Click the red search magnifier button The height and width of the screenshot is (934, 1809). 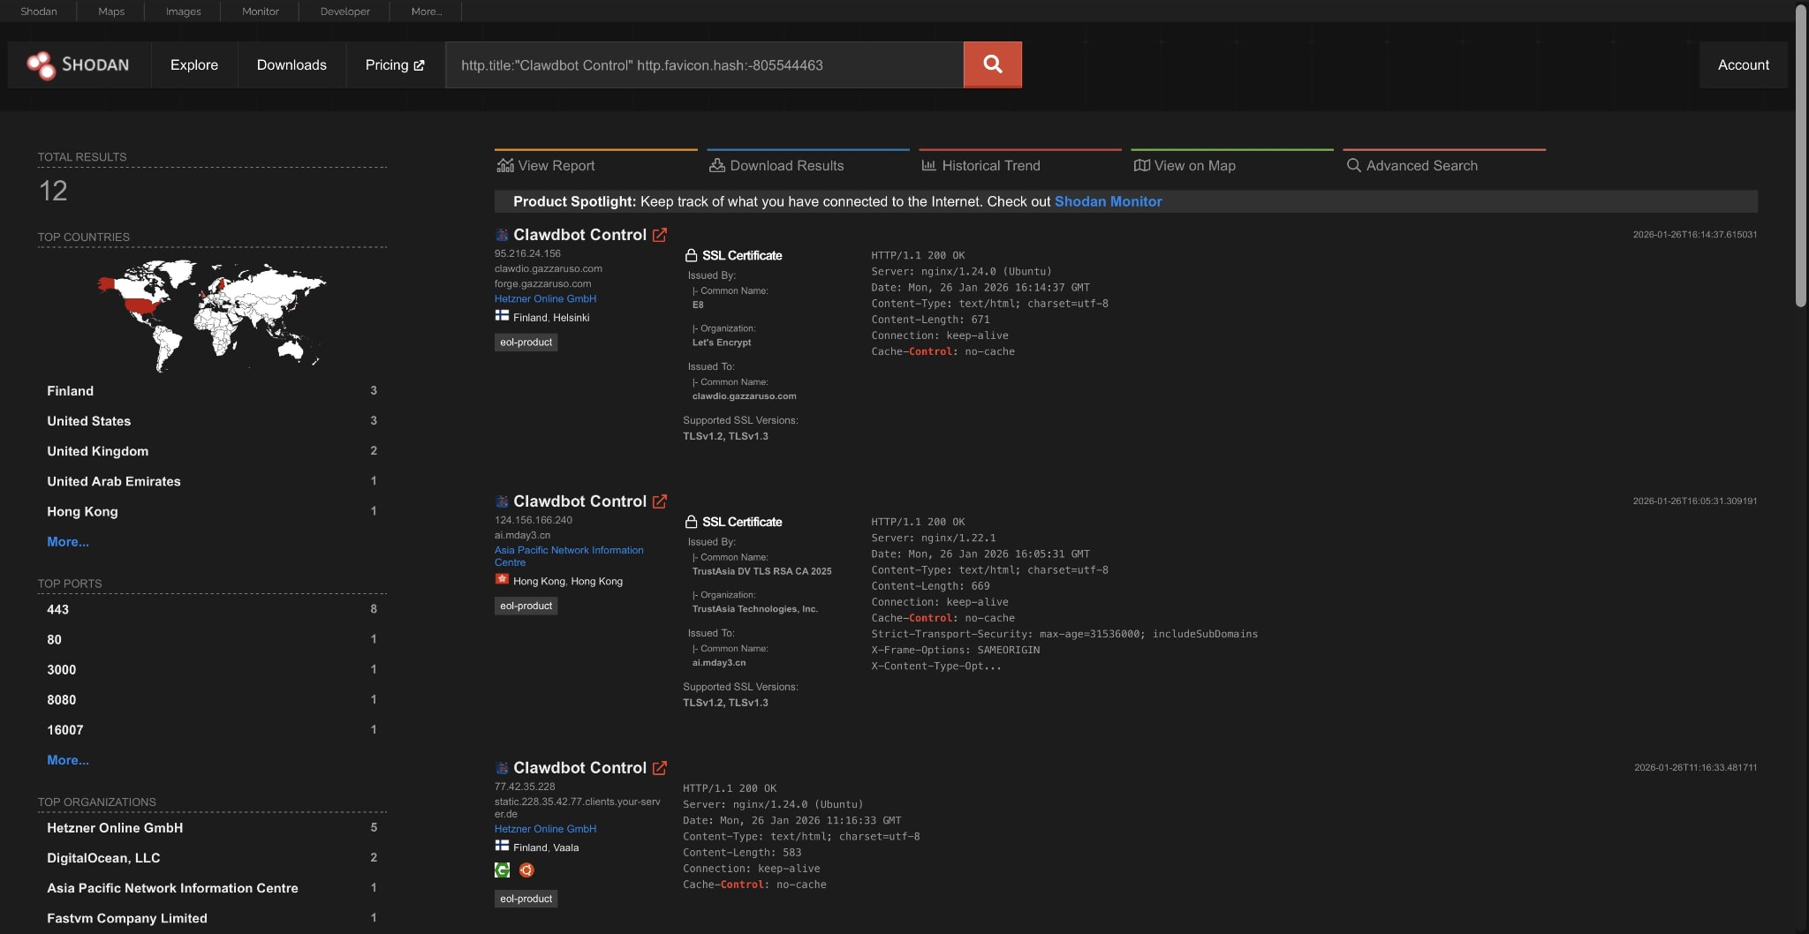click(x=992, y=64)
